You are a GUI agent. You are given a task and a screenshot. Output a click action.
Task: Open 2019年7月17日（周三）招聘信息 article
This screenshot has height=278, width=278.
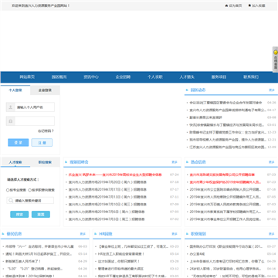[107, 190]
